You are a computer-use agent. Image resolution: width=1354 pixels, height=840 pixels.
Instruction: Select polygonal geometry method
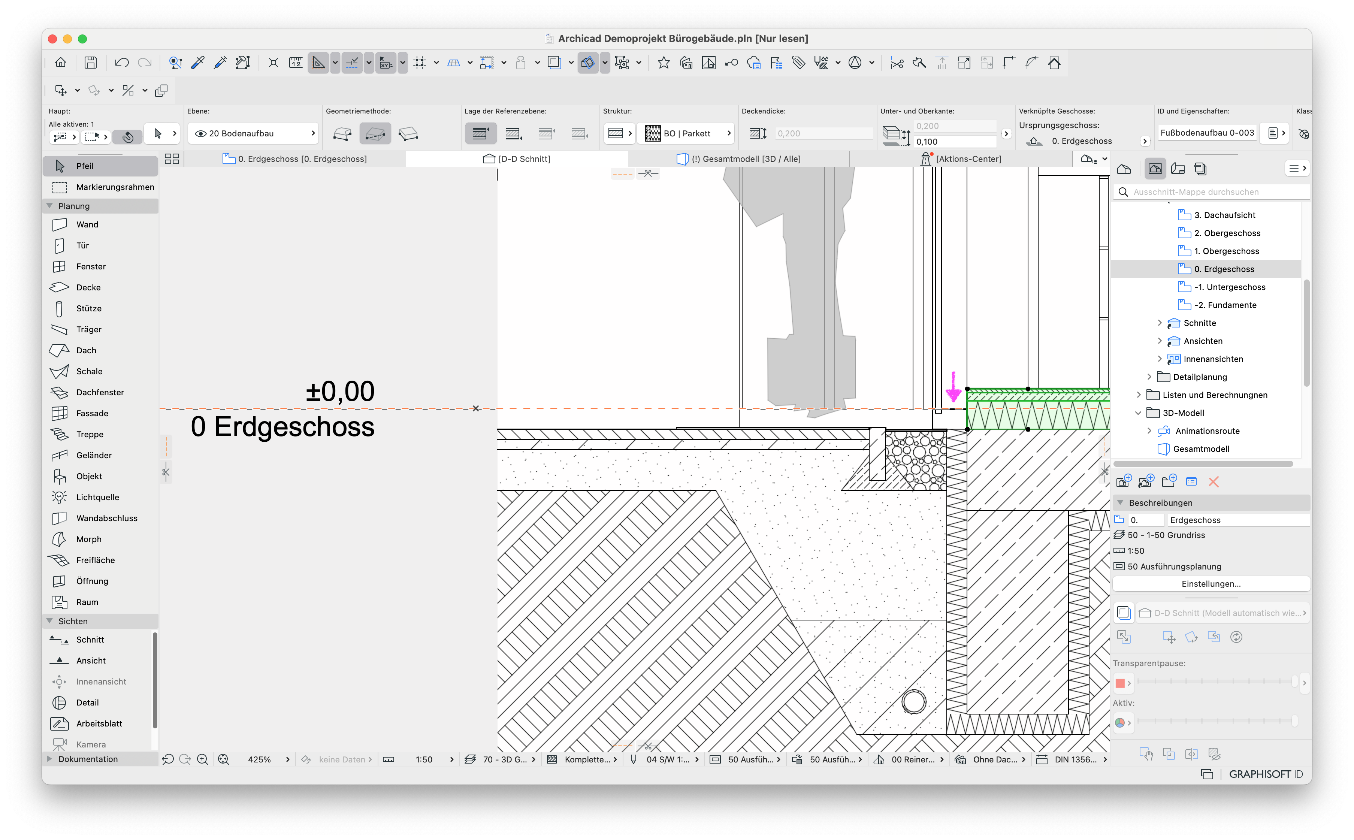[342, 134]
